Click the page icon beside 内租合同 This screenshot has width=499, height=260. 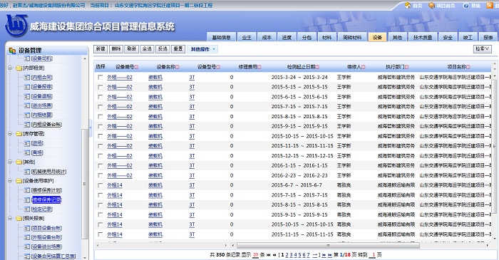point(27,77)
